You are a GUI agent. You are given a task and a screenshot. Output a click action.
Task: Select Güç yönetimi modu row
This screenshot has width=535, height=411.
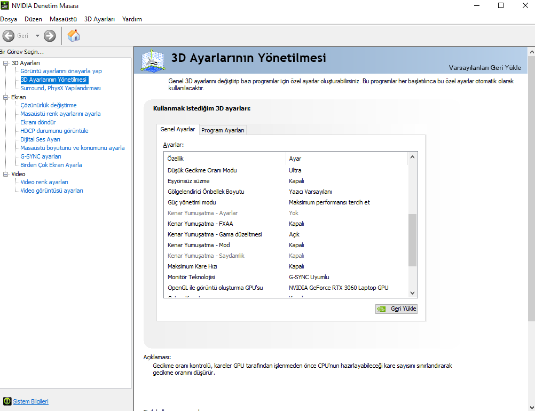(x=286, y=202)
